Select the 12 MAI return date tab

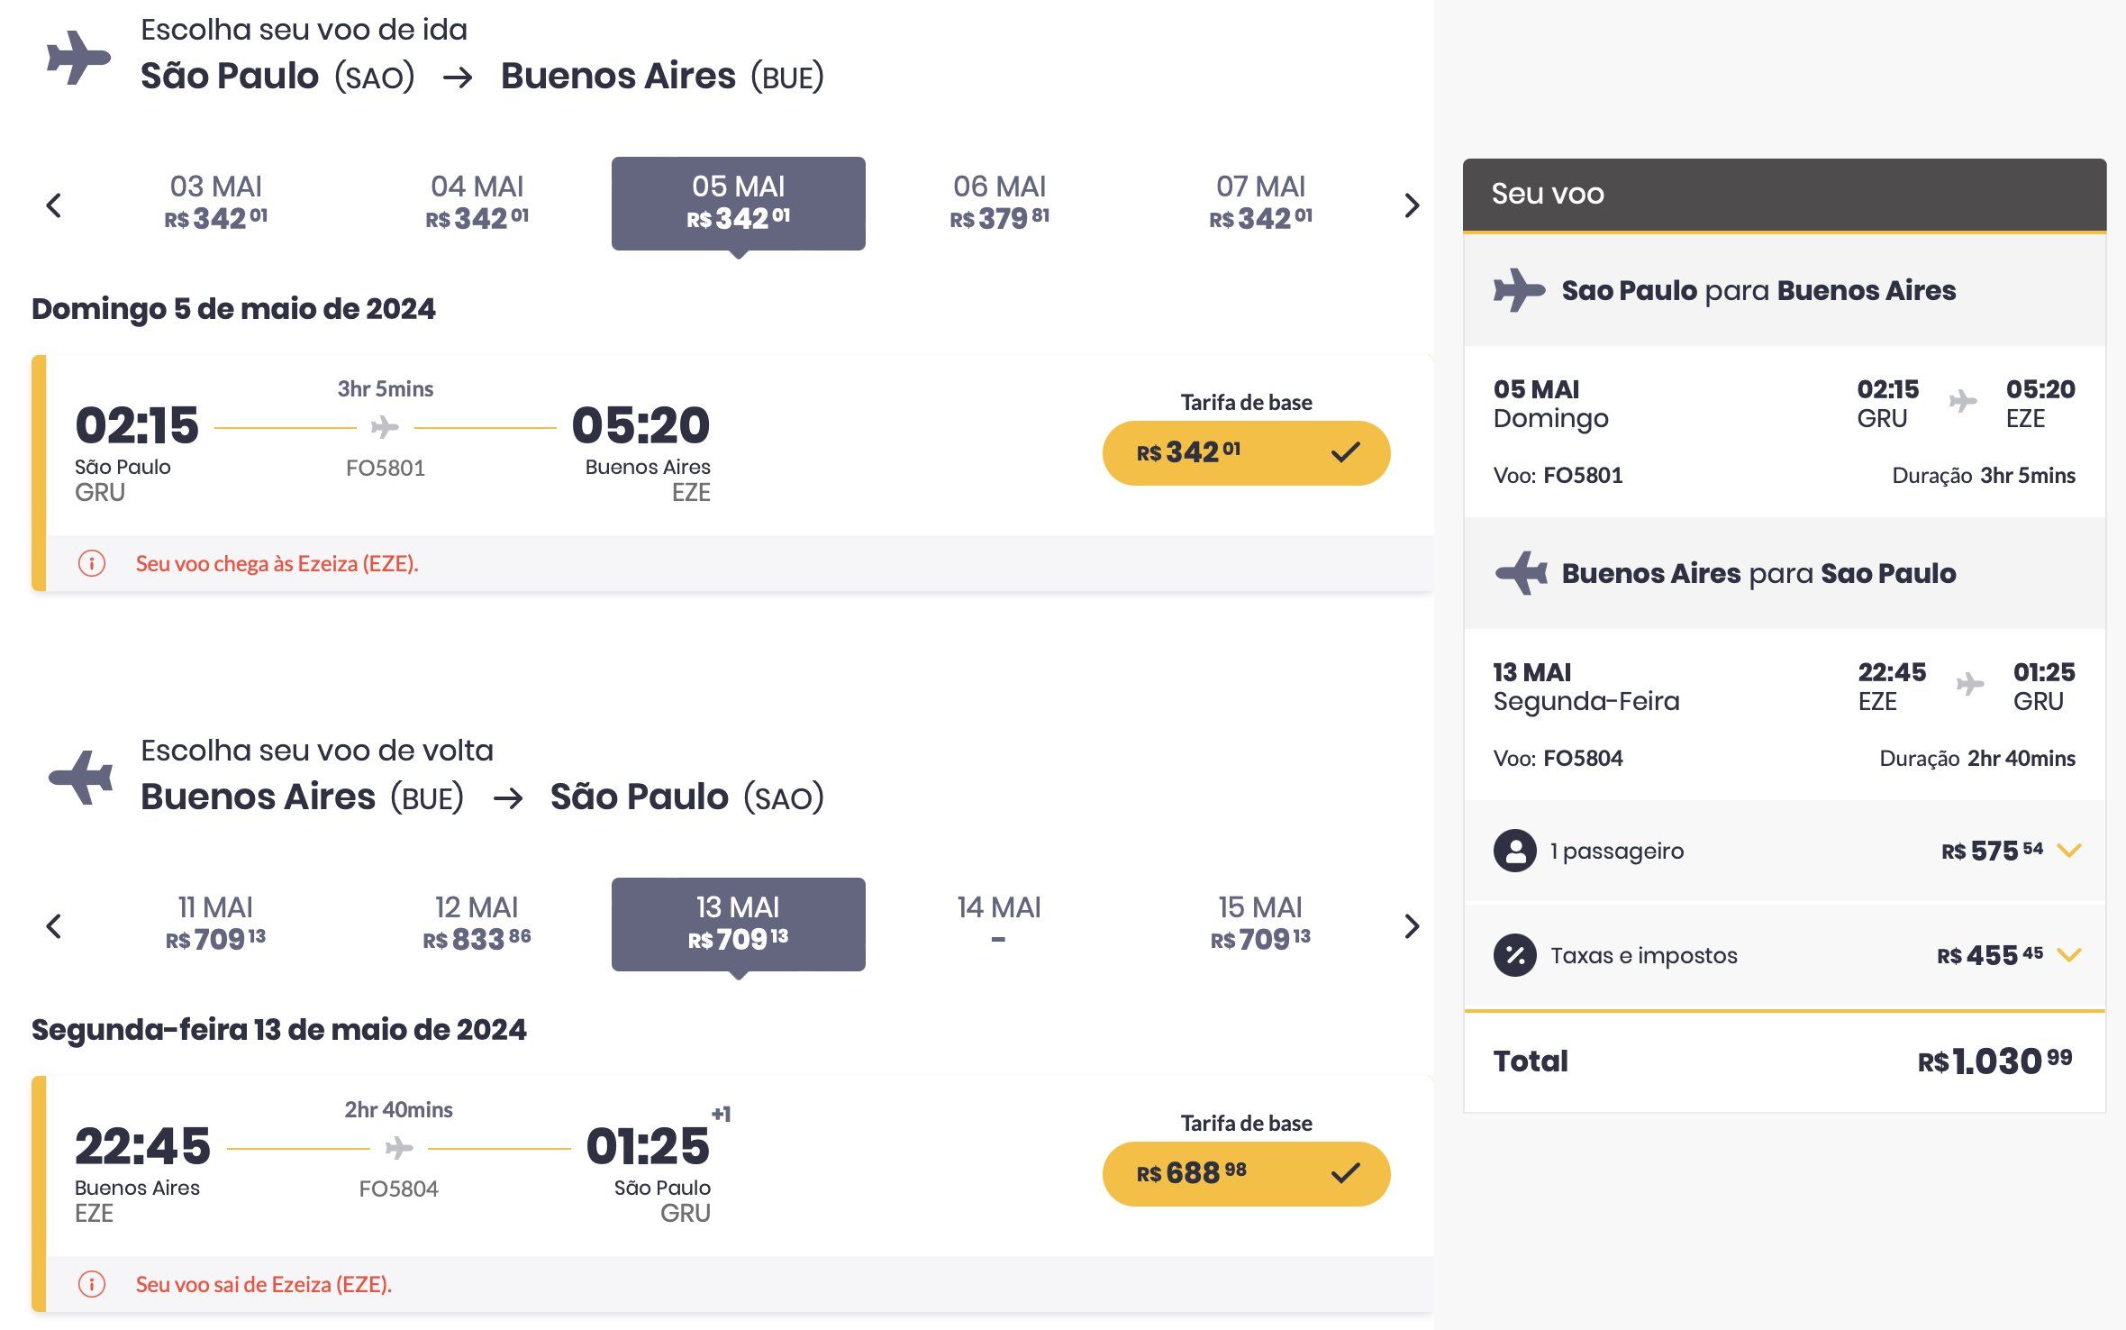pyautogui.click(x=477, y=924)
